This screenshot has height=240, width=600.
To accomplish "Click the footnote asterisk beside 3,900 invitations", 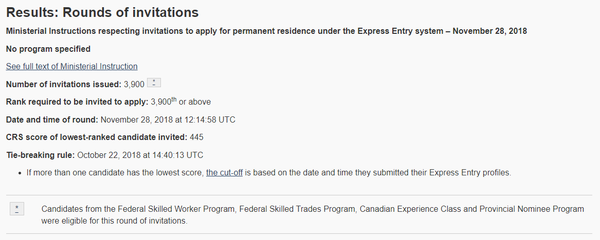I will [154, 83].
